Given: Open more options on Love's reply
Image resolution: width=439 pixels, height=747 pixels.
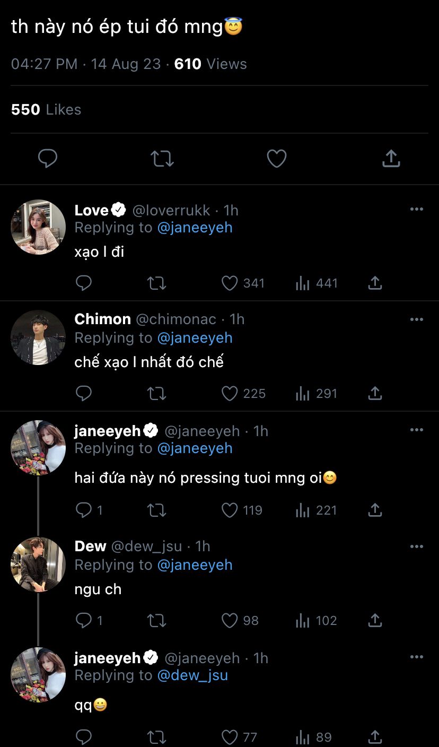Looking at the screenshot, I should coord(417,210).
